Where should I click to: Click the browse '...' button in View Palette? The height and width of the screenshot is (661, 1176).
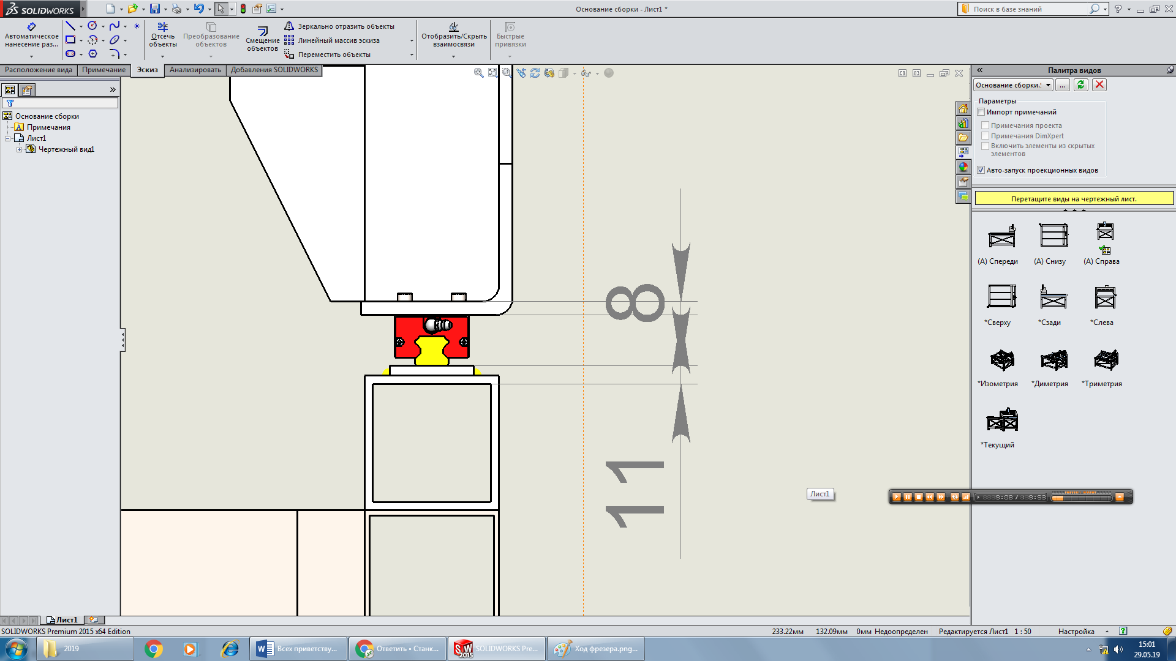tap(1063, 85)
